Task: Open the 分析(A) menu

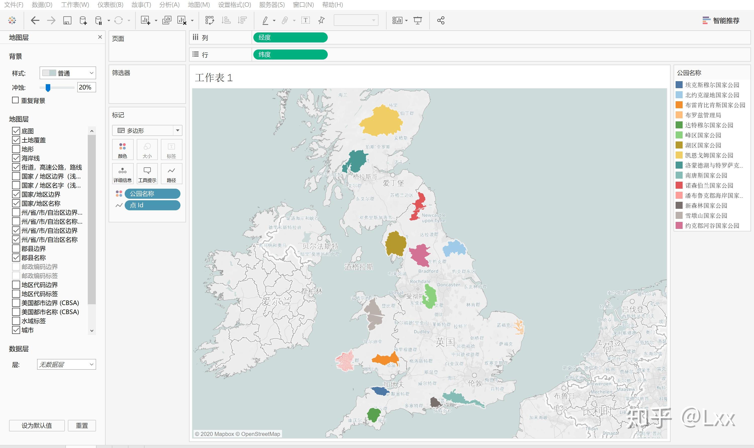Action: point(169,5)
